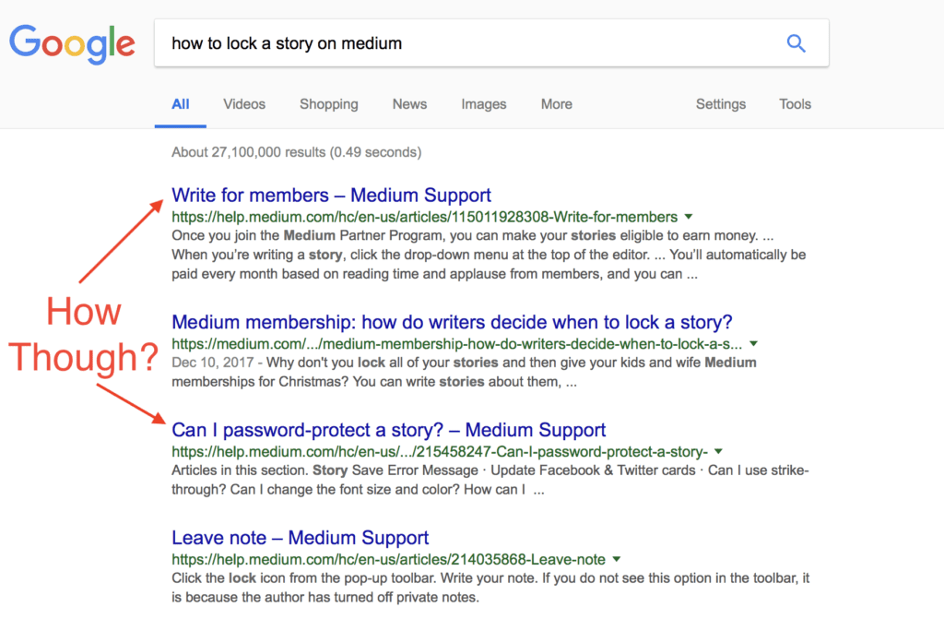Click the blue search magnifier icon

tap(796, 43)
